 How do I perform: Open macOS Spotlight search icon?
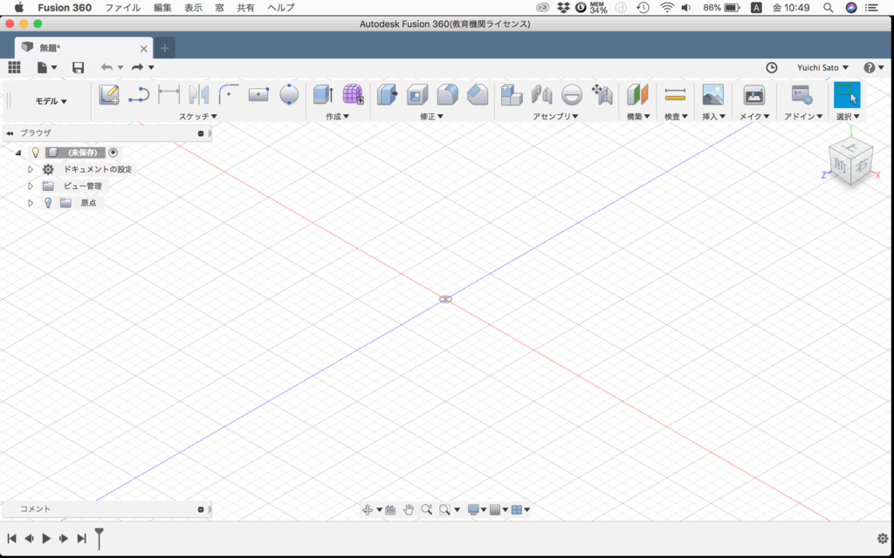click(x=829, y=7)
